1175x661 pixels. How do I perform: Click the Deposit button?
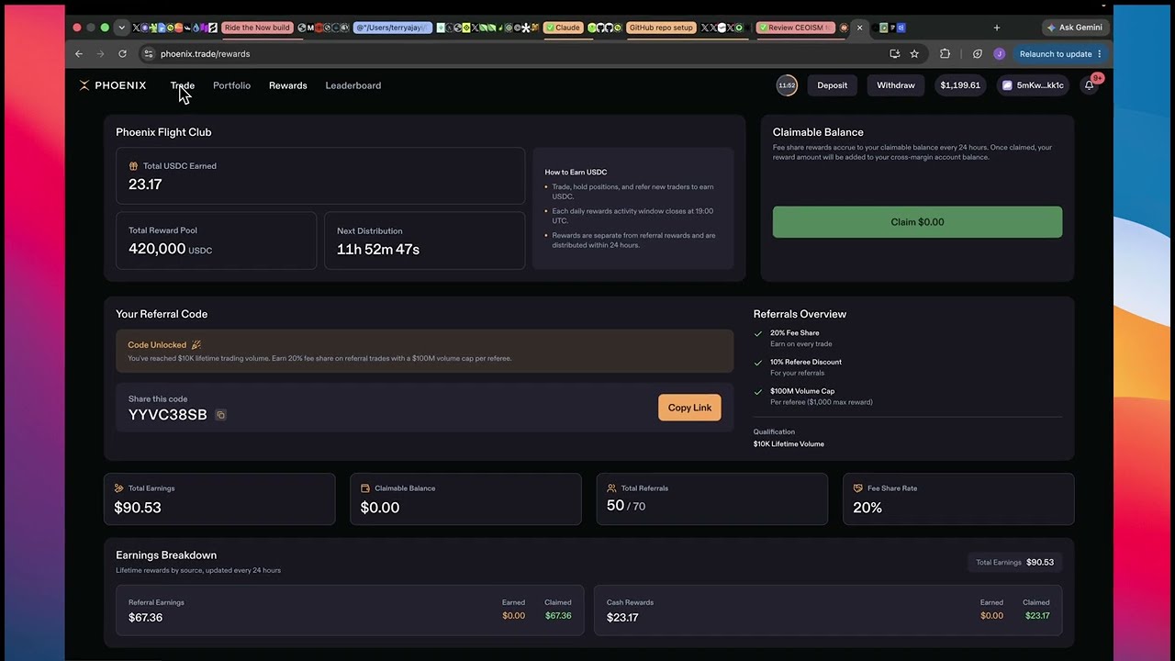point(832,85)
